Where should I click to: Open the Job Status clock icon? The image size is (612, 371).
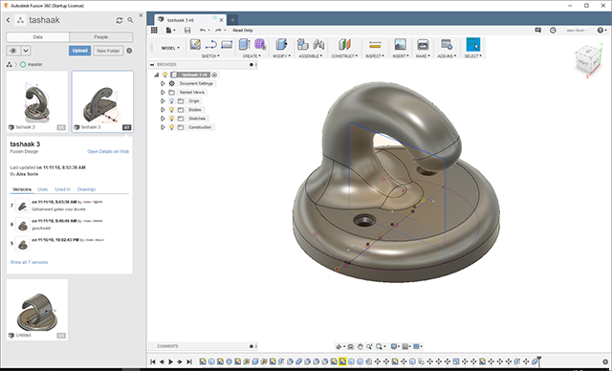[553, 30]
